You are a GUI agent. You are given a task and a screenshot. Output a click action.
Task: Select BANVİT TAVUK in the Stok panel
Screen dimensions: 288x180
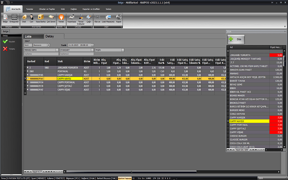(249, 81)
